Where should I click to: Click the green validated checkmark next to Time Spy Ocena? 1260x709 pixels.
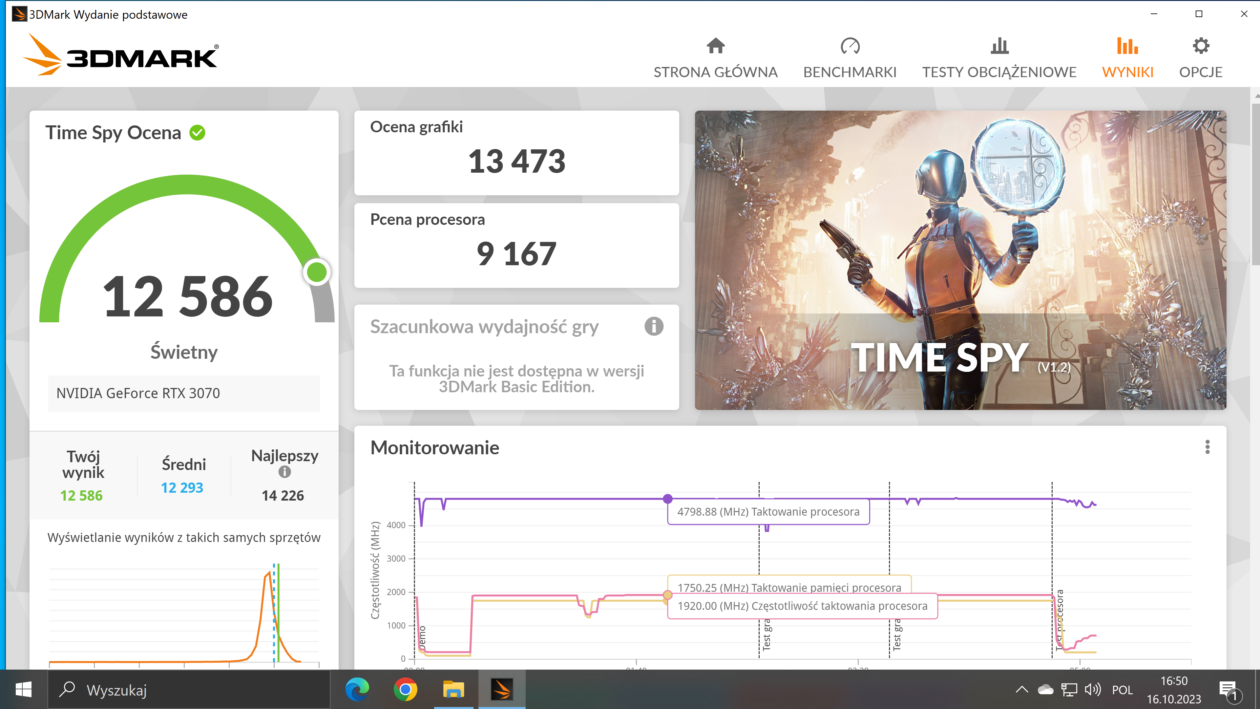198,133
